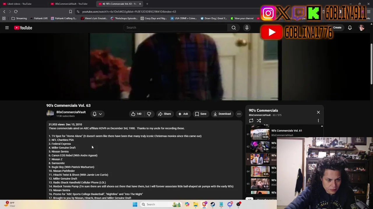Open more actions menu next to Download
This screenshot has width=373, height=209.
(x=239, y=114)
